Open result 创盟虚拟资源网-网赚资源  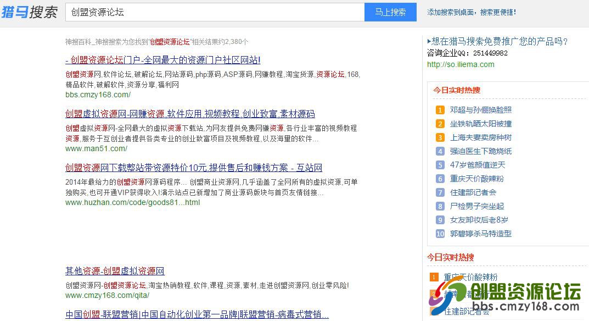click(190, 114)
